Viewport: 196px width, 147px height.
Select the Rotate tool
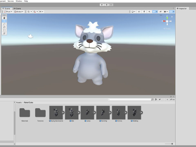(x=4, y=24)
